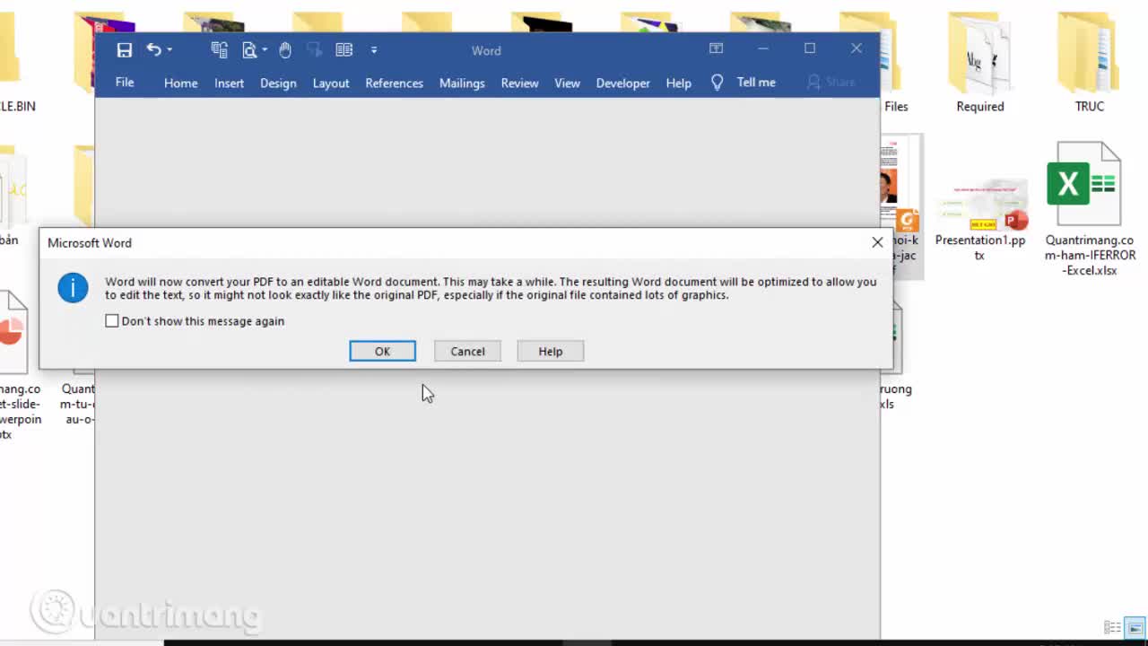Select the Mailings tab

(462, 83)
